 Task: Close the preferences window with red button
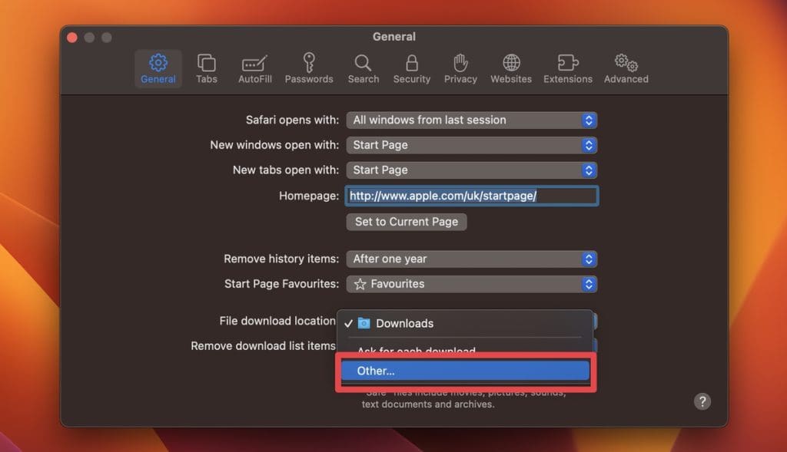72,38
